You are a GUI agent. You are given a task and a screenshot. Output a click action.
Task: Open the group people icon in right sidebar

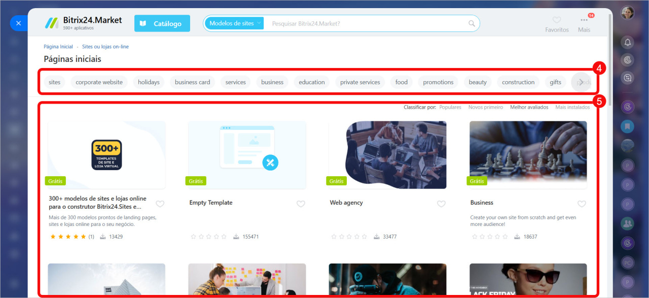[x=628, y=223]
